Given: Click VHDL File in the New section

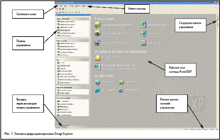Looking at the screenshot, I should coord(61,68).
